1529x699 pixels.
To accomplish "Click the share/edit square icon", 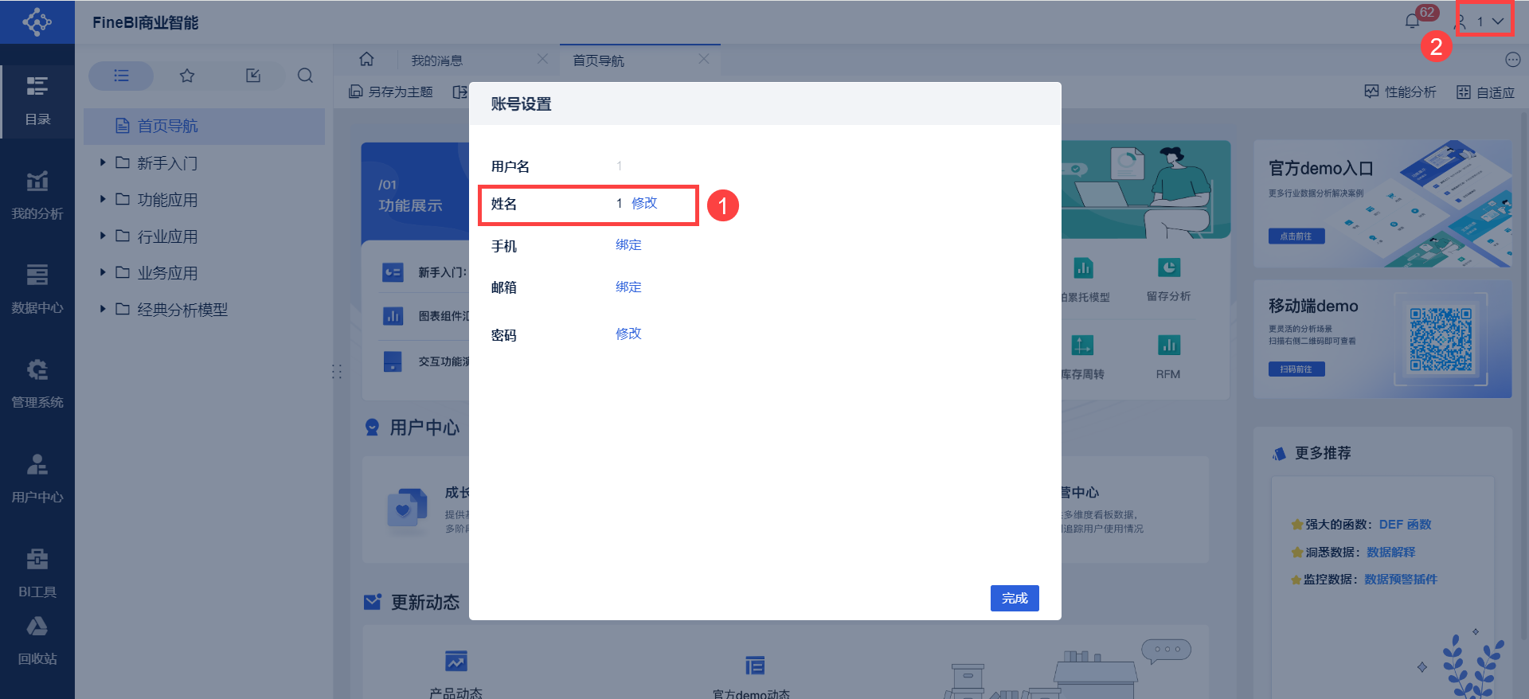I will pos(253,76).
